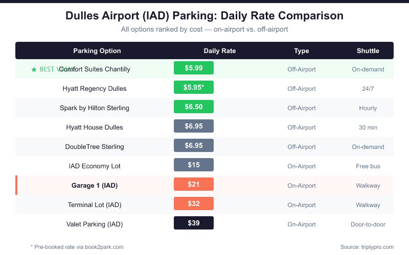Click the $6.50 green rate badge
Image resolution: width=409 pixels, height=255 pixels.
tap(194, 107)
